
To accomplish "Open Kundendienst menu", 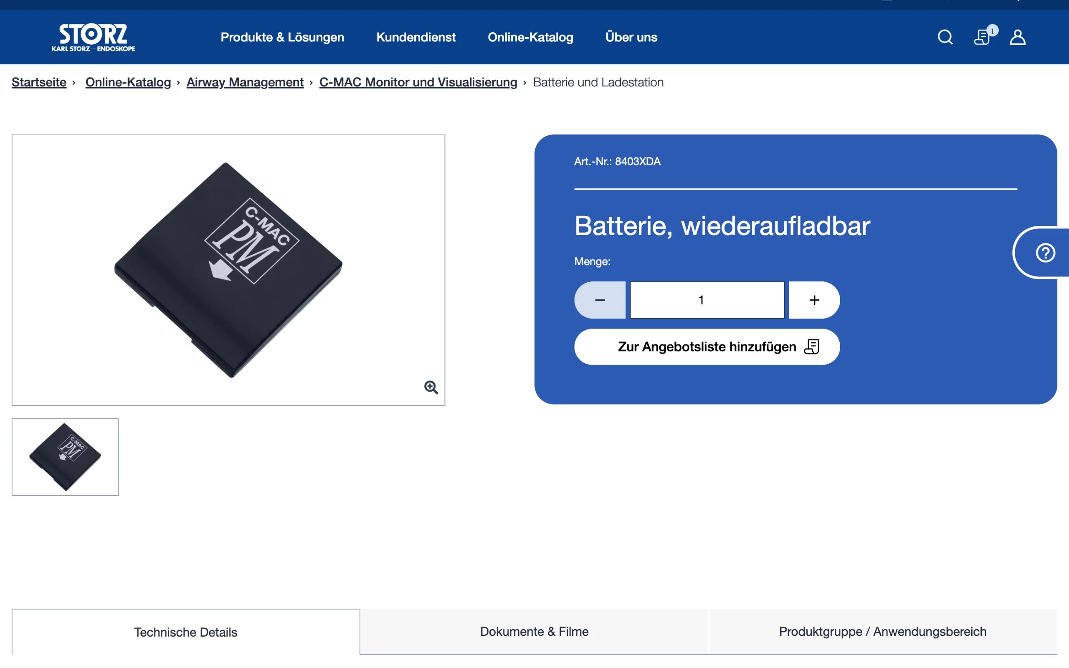I will 415,37.
